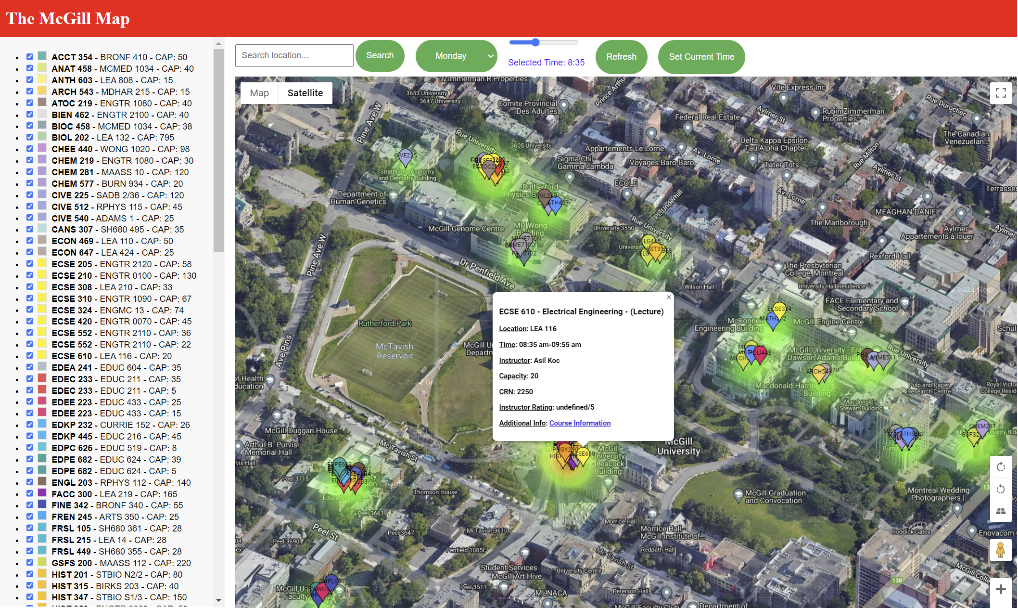Rotate map counterclockwise
The width and height of the screenshot is (1018, 608).
pyautogui.click(x=1001, y=489)
